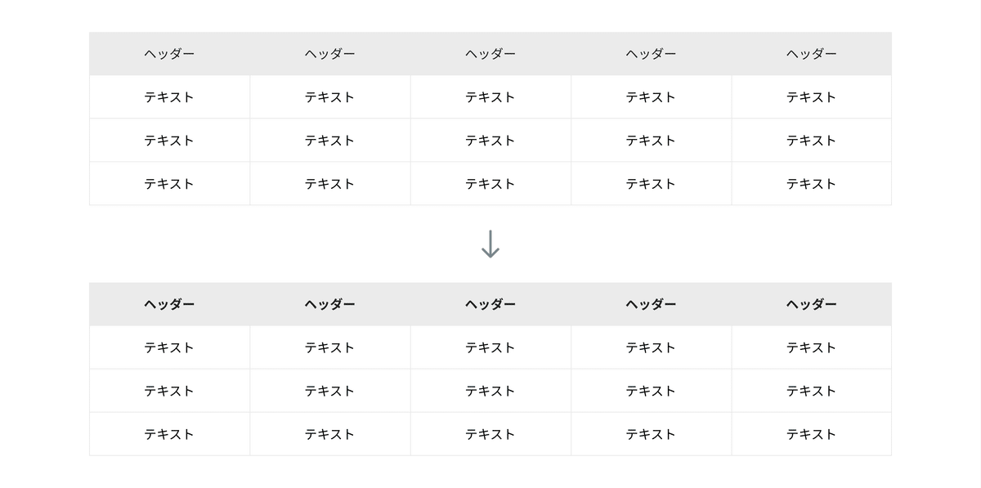The image size is (981, 488).
Task: Select lower table first row, middle column テキスト
Action: point(490,347)
